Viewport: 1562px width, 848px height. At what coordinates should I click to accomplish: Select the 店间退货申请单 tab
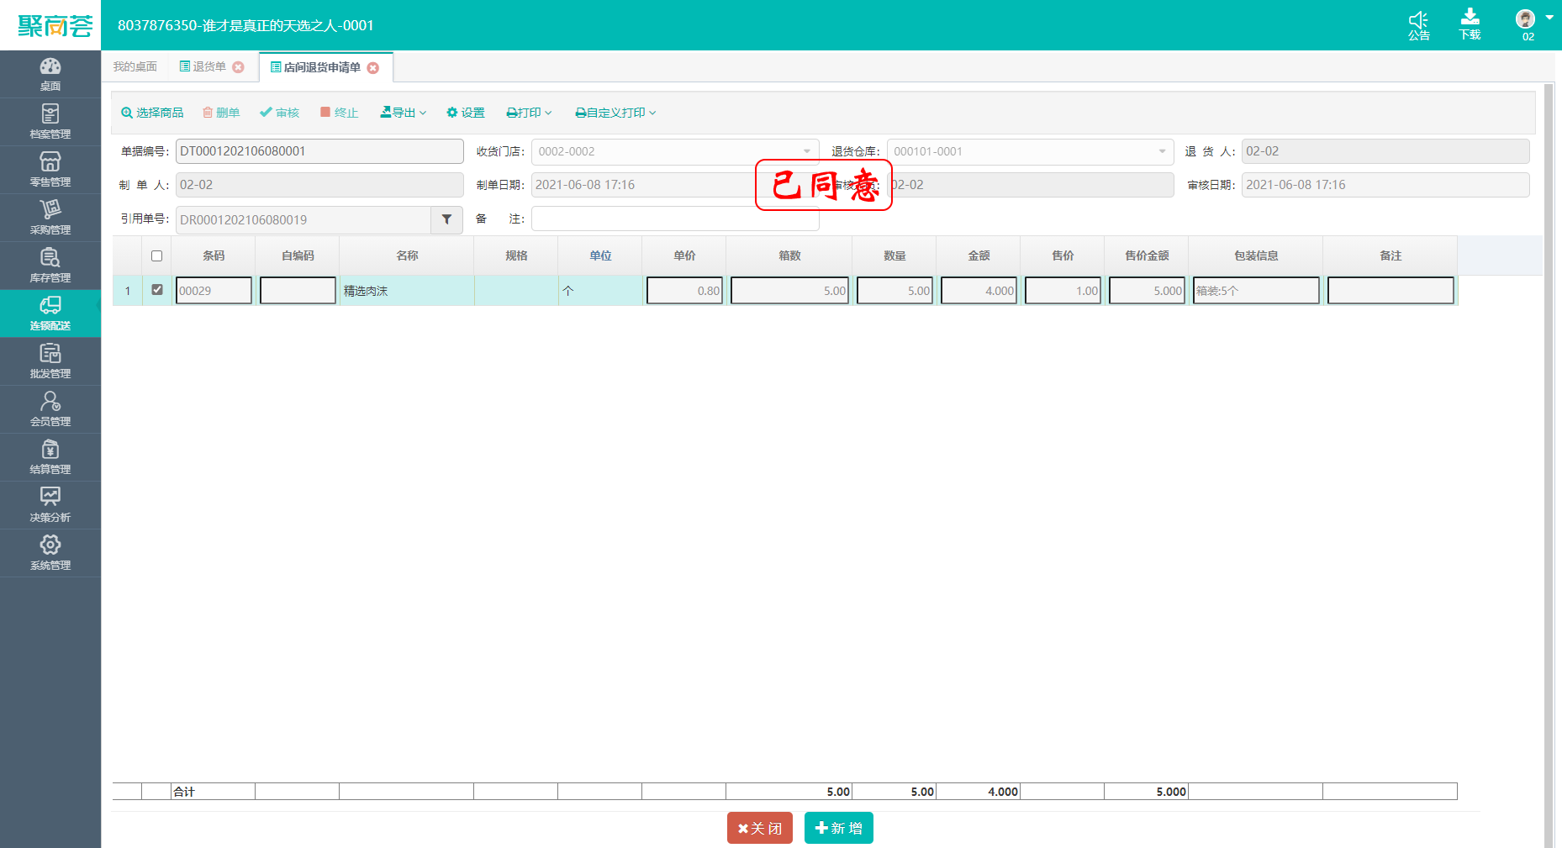tap(315, 67)
